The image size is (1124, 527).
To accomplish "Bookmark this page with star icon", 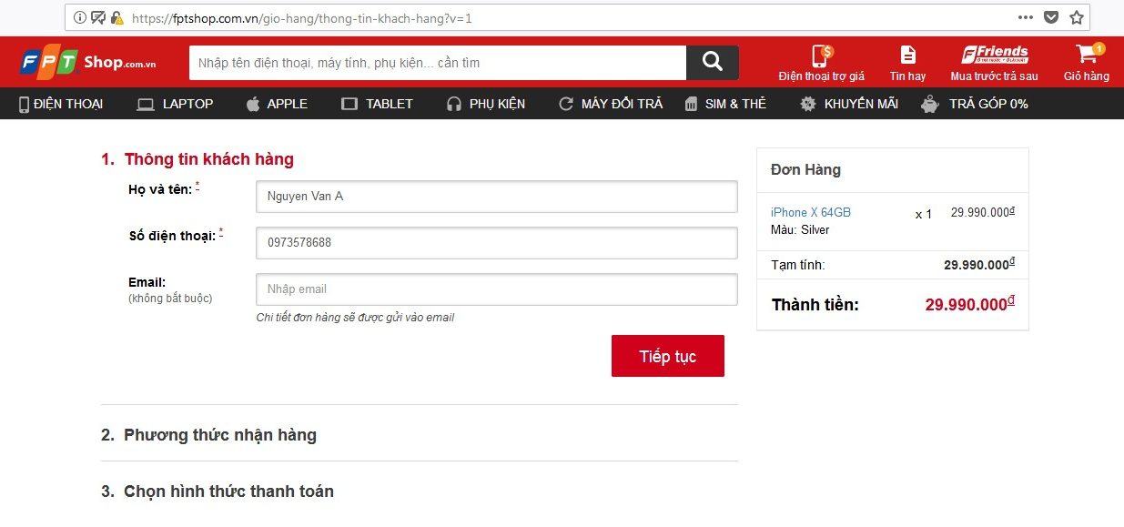I will coord(1077,17).
